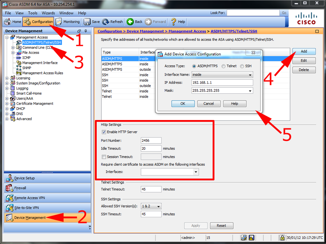Select the DHCP tree node
The image size is (326, 244).
[21, 108]
